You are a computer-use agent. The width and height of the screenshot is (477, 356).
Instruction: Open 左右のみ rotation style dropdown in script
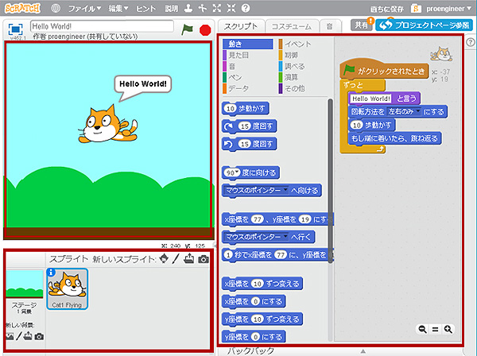(404, 111)
